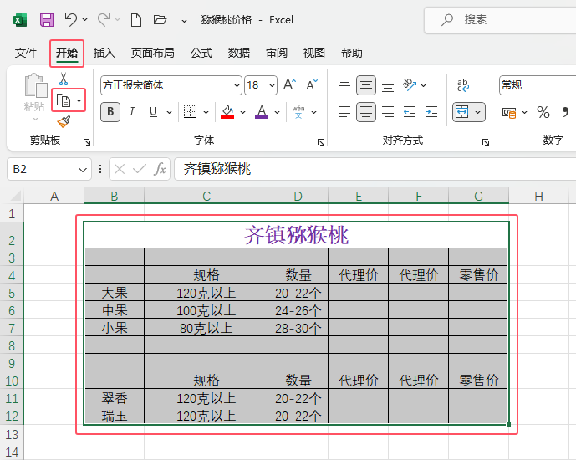Click the wén phonetic guide icon
576x460 pixels.
click(x=298, y=112)
